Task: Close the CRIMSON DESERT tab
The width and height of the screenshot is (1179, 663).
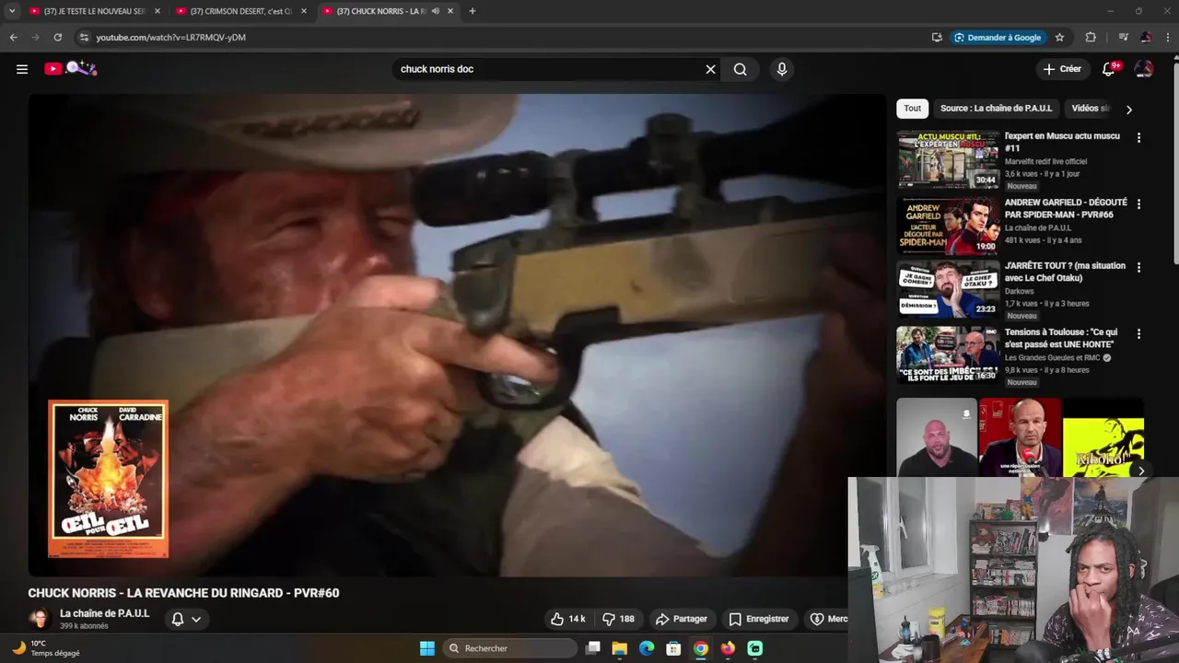Action: click(x=304, y=11)
